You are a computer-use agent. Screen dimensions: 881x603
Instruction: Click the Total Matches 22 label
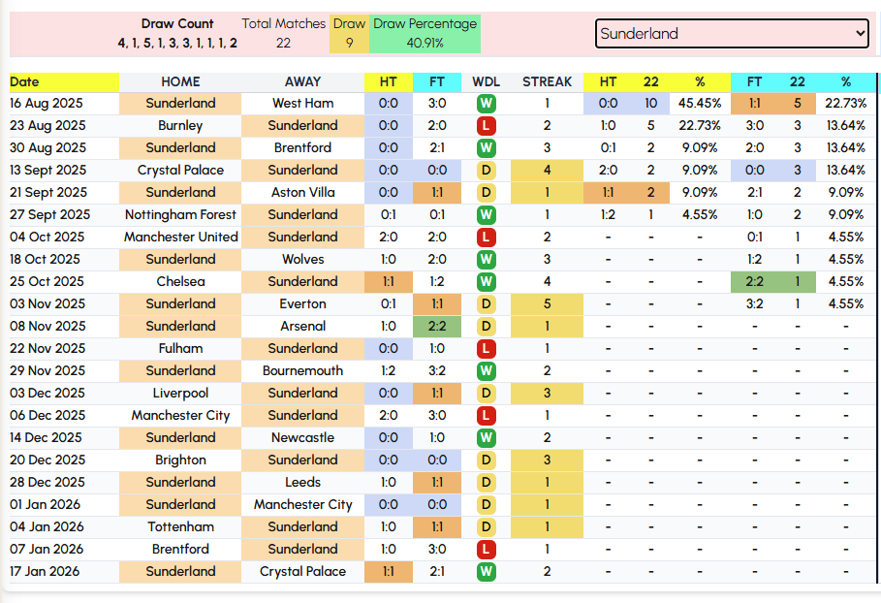click(x=283, y=33)
